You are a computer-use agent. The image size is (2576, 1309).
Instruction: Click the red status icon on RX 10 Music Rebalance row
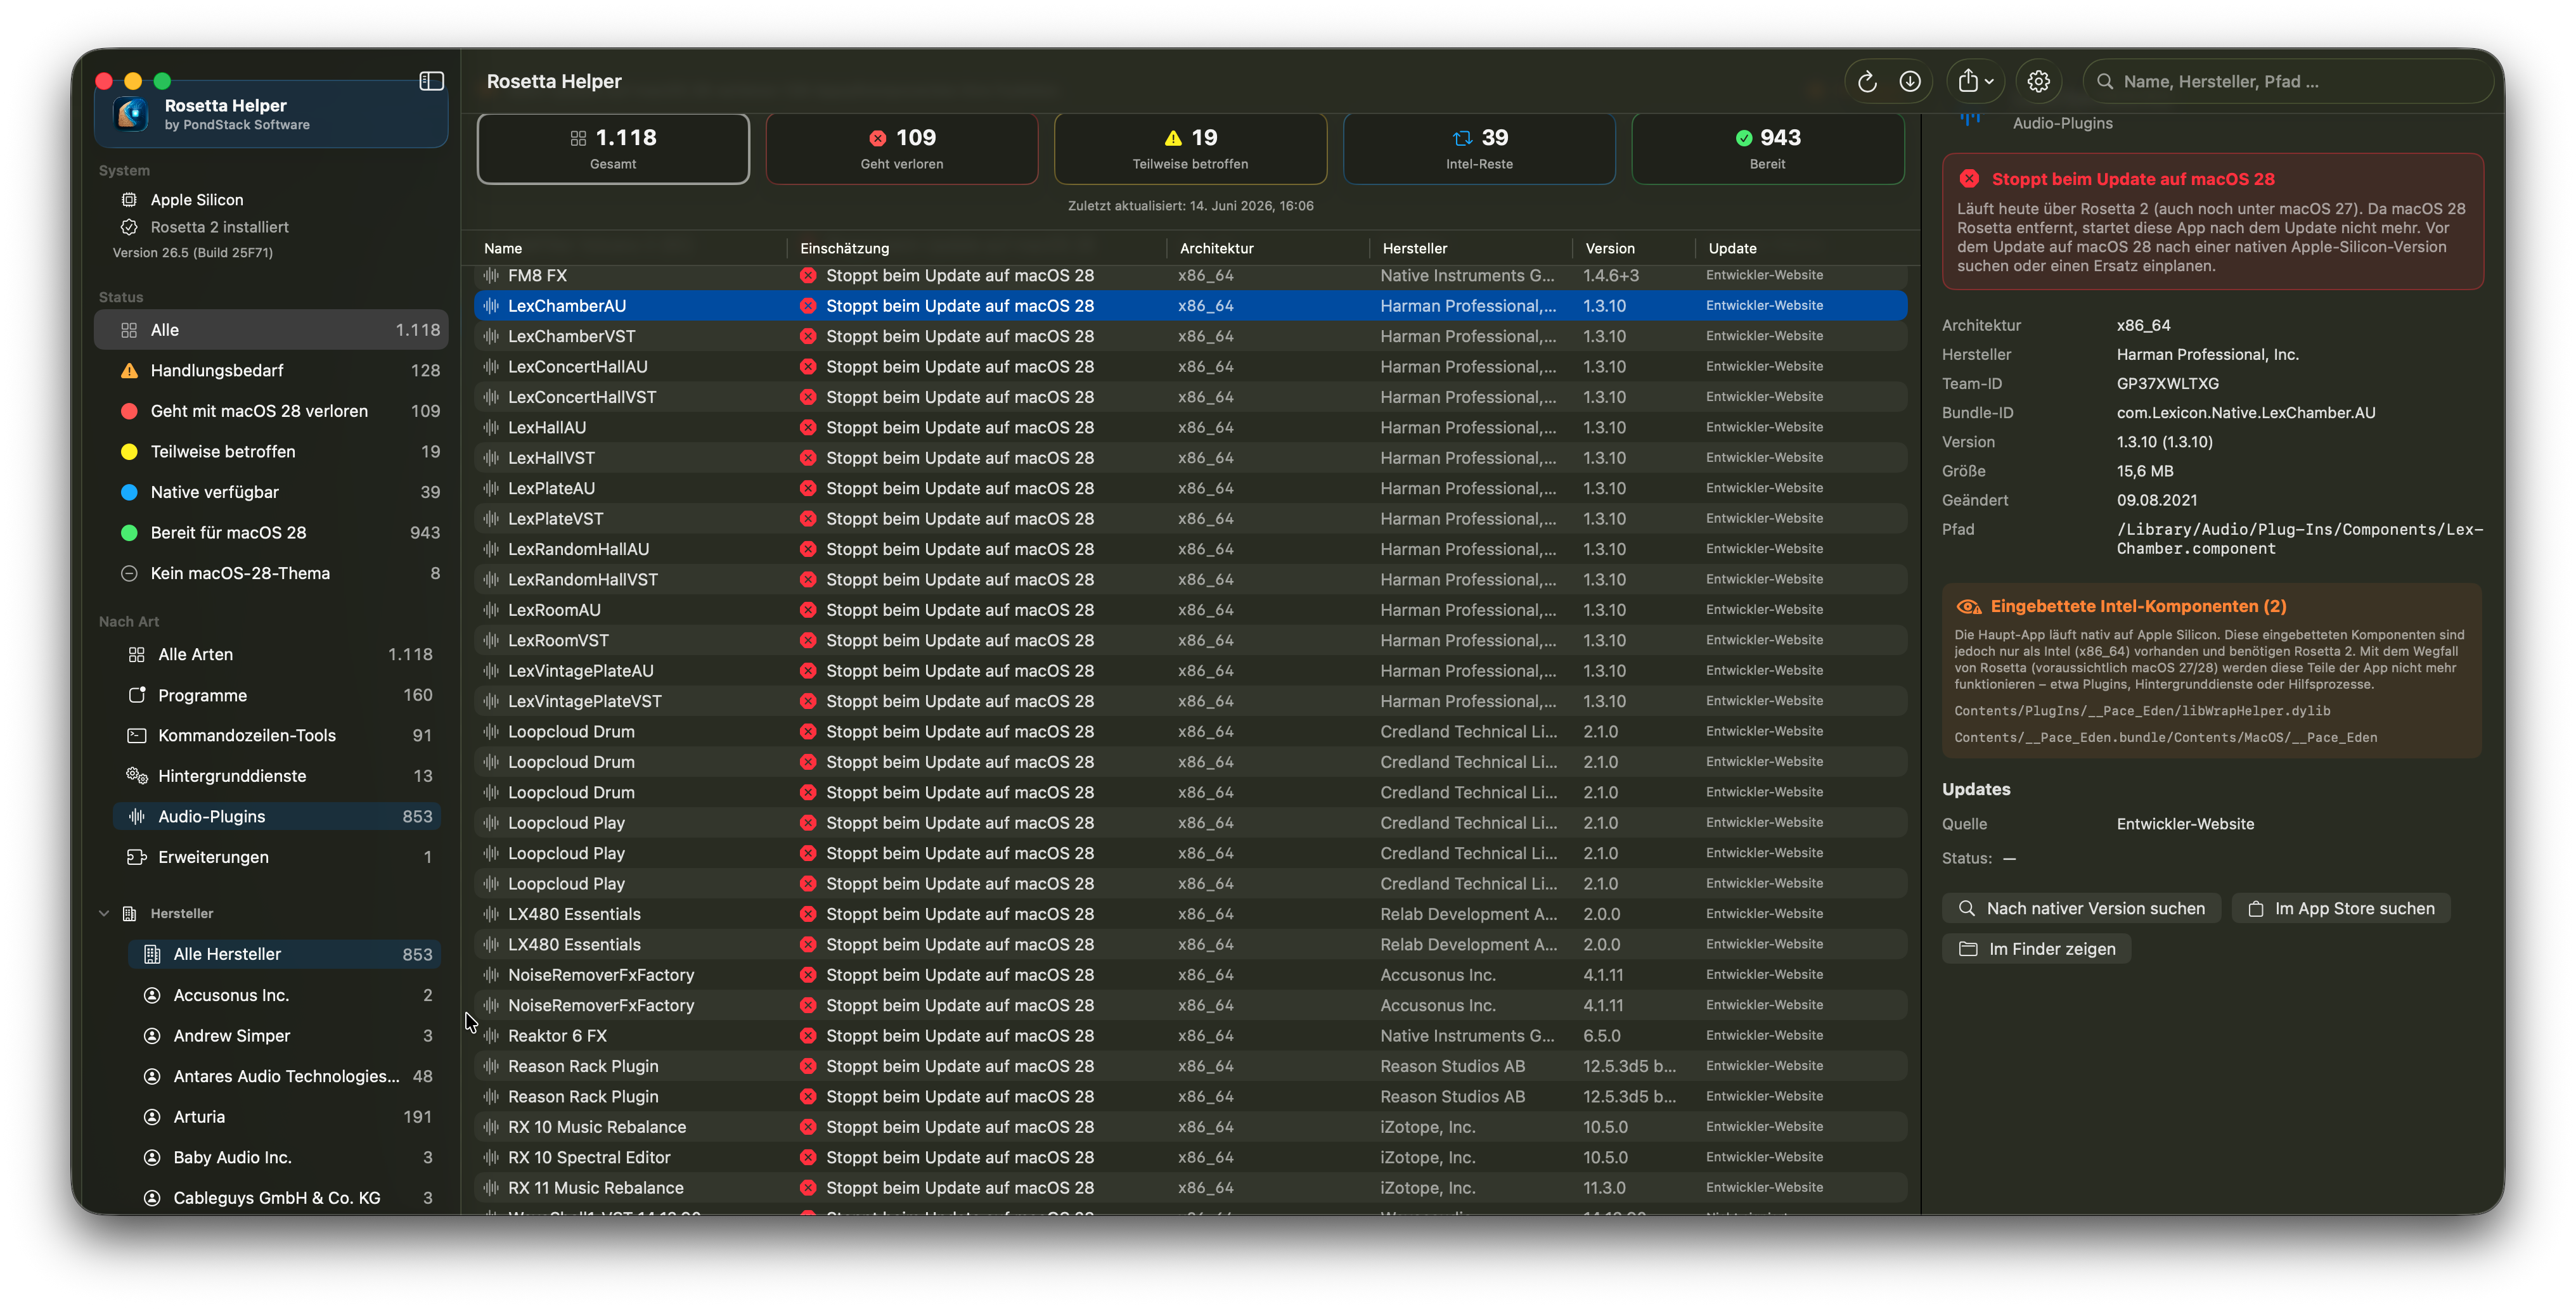(808, 1127)
